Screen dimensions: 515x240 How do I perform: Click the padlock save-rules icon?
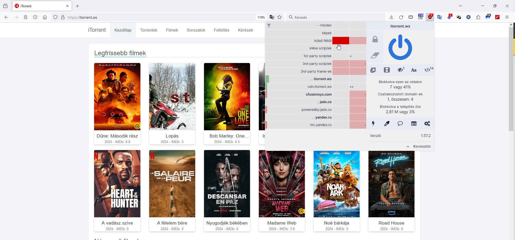(375, 39)
